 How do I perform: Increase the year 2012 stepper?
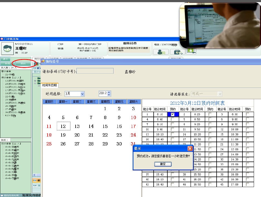tap(109, 92)
